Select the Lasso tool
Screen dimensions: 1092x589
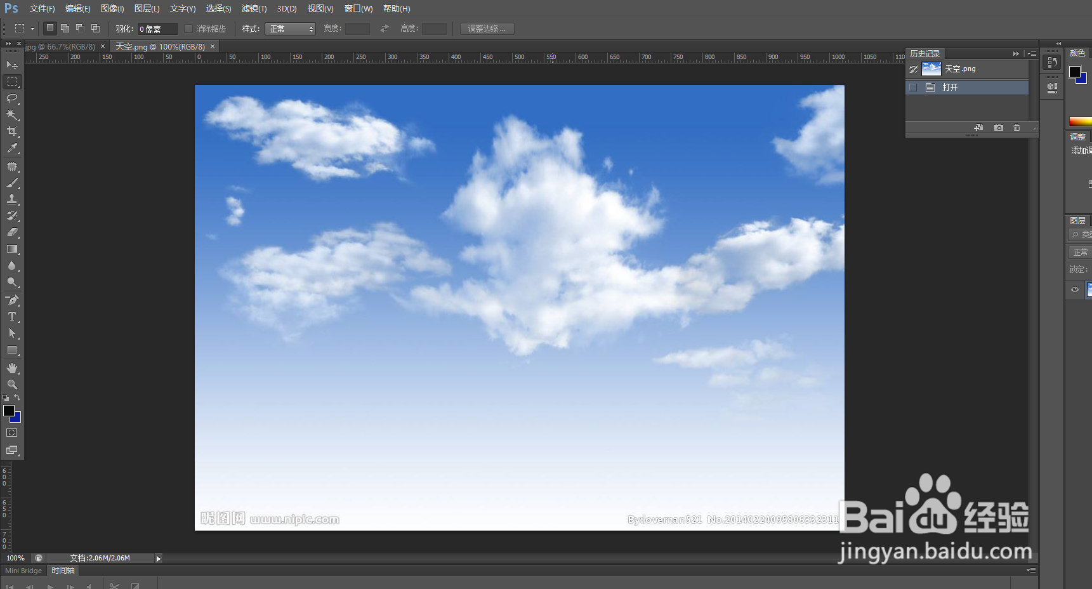coord(12,98)
